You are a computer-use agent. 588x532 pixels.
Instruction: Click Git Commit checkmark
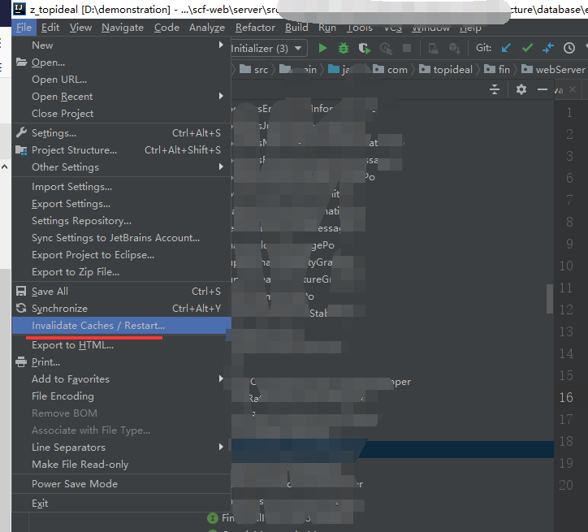(527, 48)
